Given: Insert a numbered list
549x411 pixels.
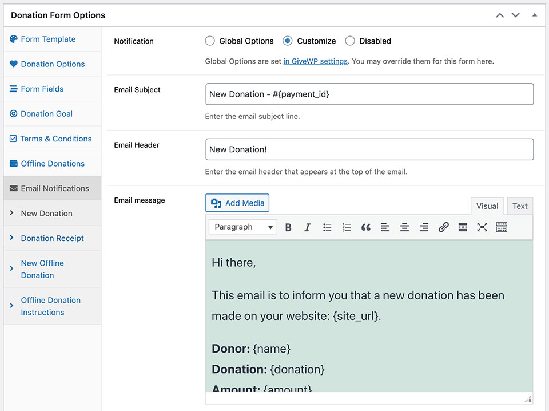Looking at the screenshot, I should point(347,227).
